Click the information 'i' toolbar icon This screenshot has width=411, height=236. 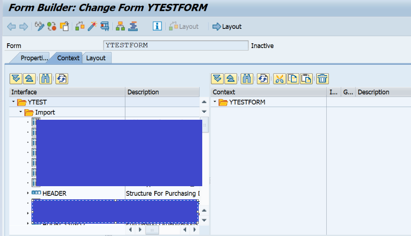pyautogui.click(x=157, y=27)
